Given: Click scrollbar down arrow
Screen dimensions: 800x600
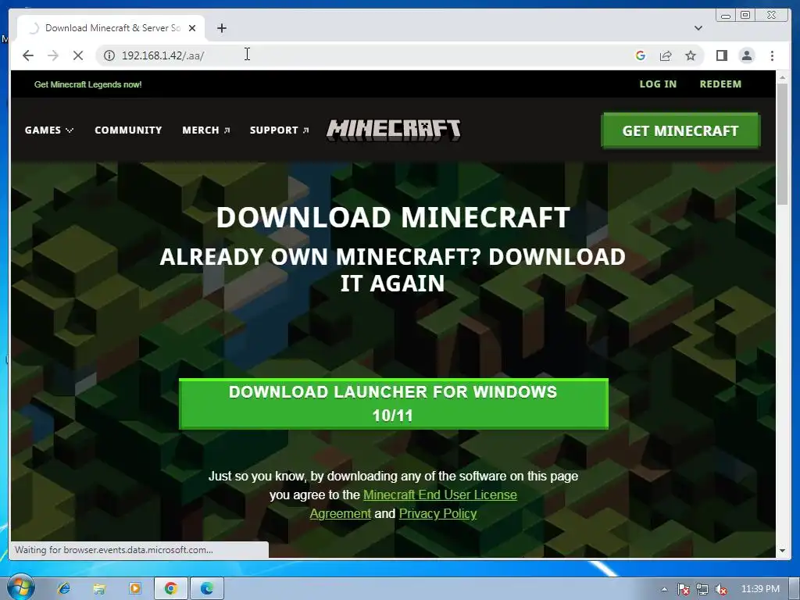Looking at the screenshot, I should click(x=782, y=551).
